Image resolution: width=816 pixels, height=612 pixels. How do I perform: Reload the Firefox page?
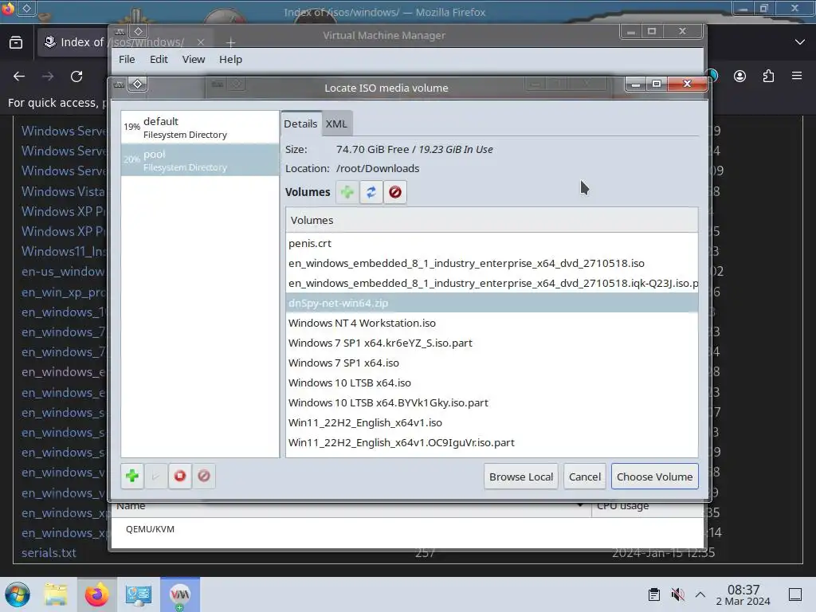76,76
